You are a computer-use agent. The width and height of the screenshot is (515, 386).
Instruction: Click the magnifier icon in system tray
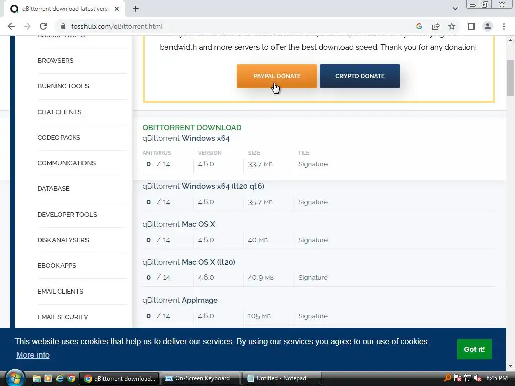click(x=447, y=378)
